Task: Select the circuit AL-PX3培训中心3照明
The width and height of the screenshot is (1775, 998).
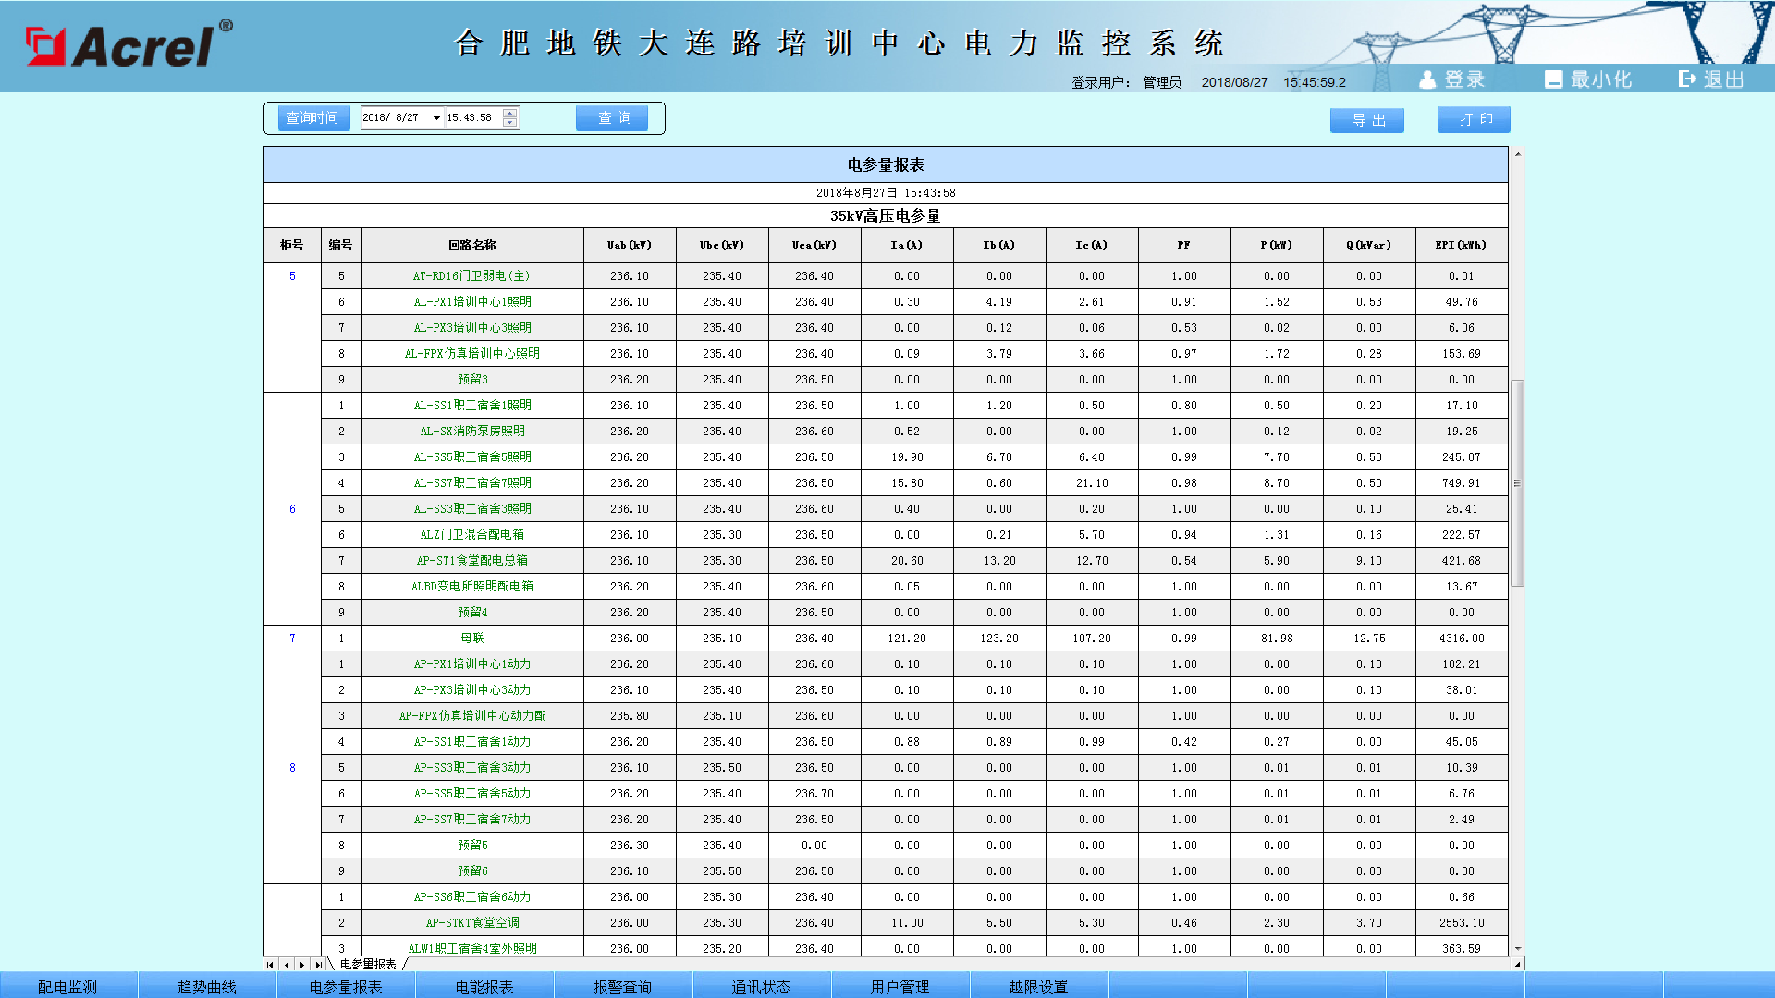Action: pos(472,328)
